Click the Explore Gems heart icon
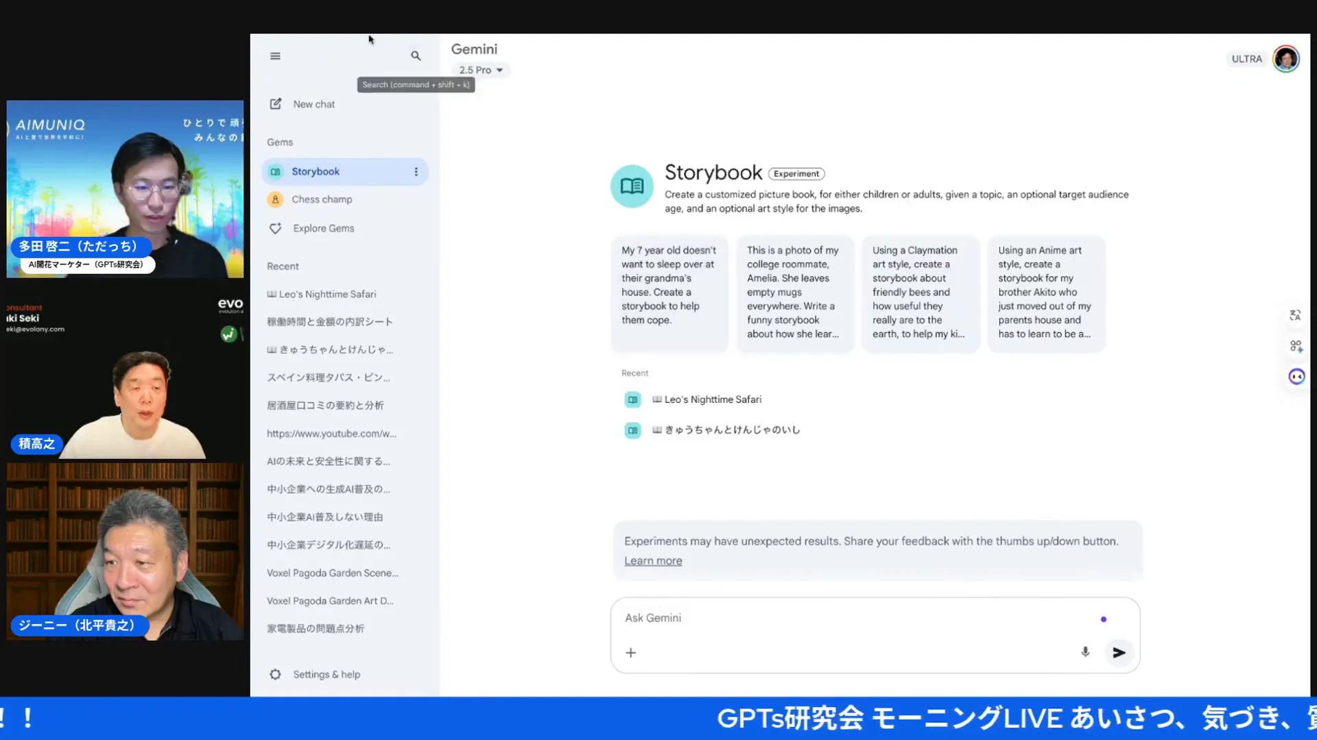The height and width of the screenshot is (740, 1317). (x=276, y=228)
